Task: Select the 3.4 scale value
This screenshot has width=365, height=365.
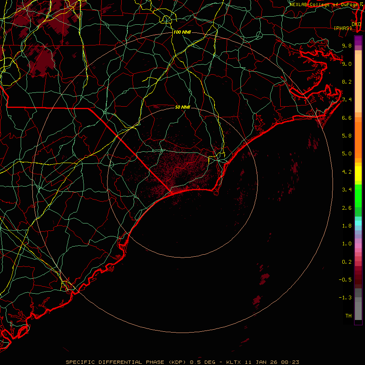Action: click(x=347, y=190)
